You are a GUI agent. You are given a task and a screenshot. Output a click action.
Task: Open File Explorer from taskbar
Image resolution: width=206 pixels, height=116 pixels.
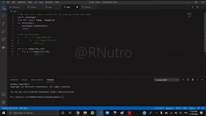pos(85,113)
